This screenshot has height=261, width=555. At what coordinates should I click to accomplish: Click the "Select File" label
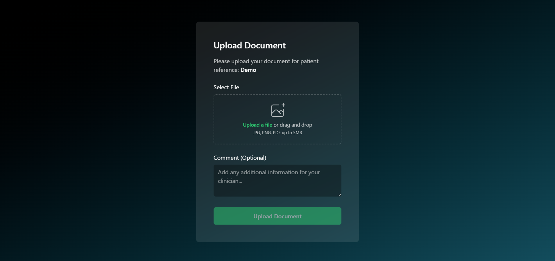click(226, 87)
